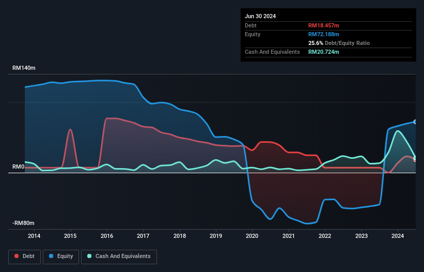Toggle the Equity legend button
The height and width of the screenshot is (272, 424).
tap(61, 256)
